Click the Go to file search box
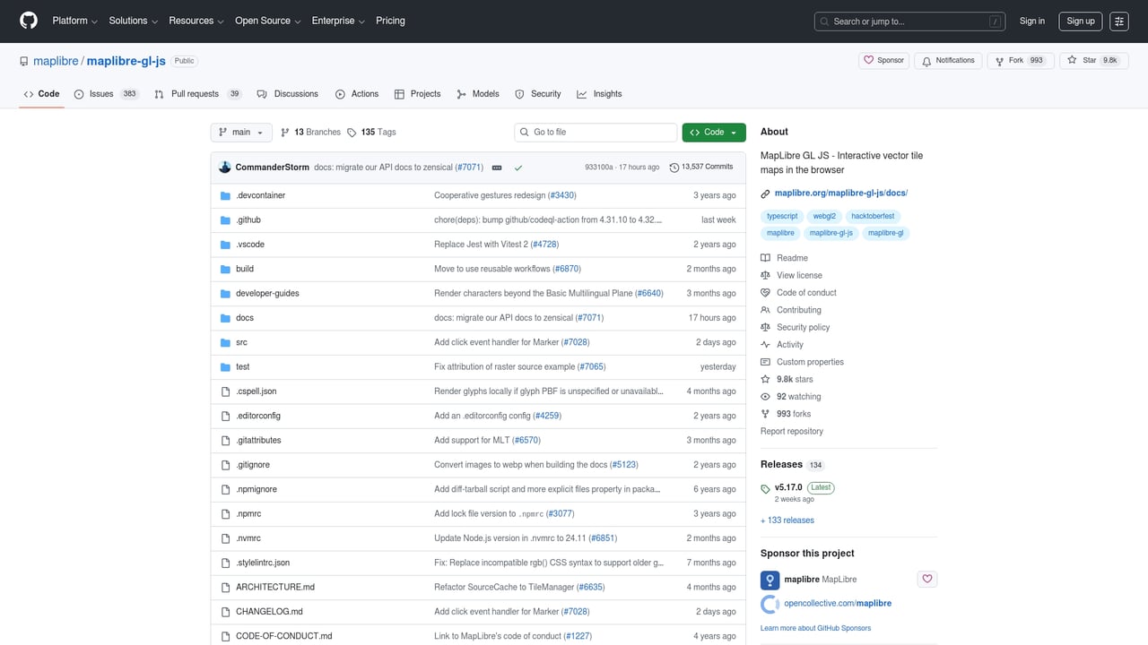This screenshot has height=645, width=1148. [x=595, y=132]
